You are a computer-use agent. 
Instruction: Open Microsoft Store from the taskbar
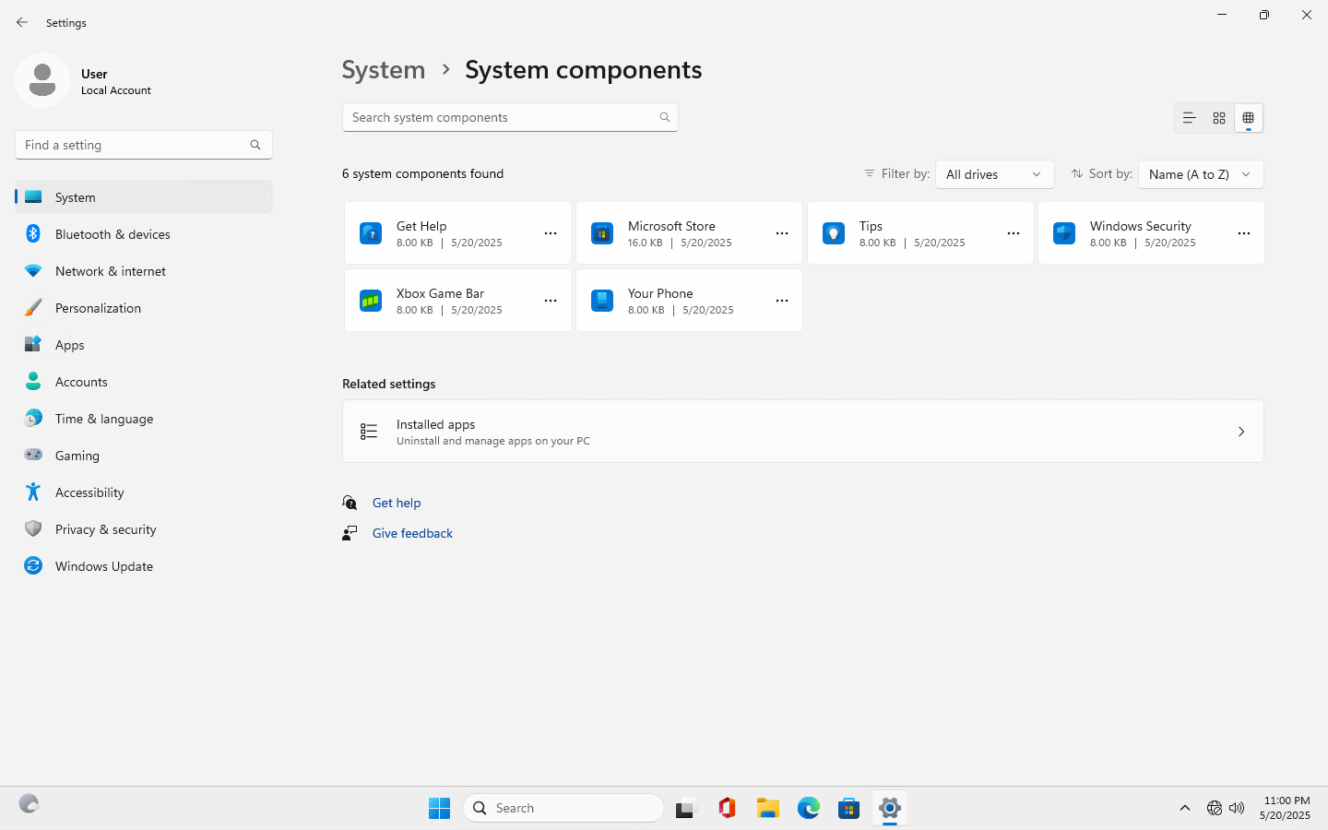pos(849,808)
